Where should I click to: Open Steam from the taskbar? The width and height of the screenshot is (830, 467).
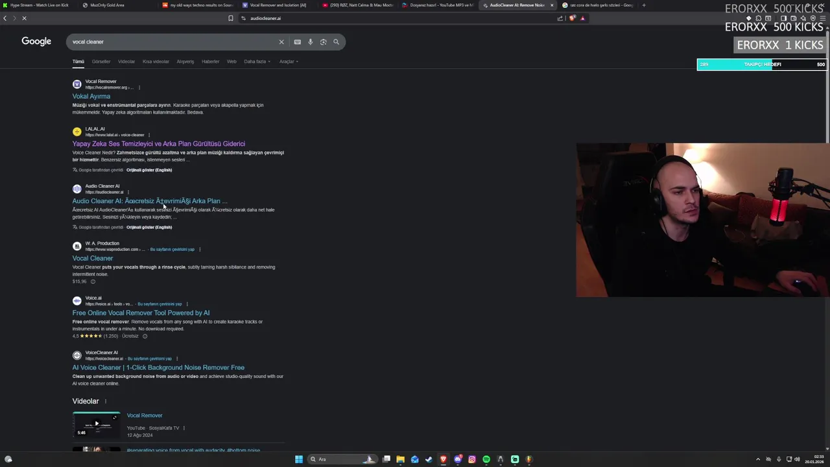[x=429, y=459]
